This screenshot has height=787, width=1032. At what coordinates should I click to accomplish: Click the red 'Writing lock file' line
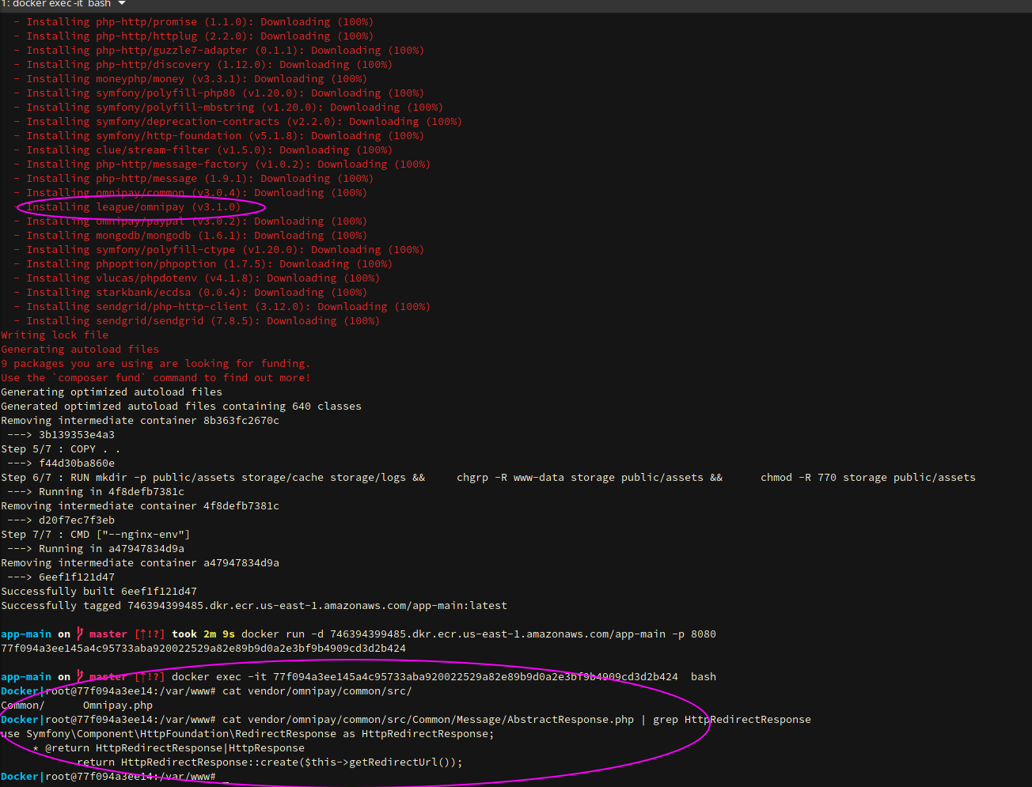pos(55,335)
